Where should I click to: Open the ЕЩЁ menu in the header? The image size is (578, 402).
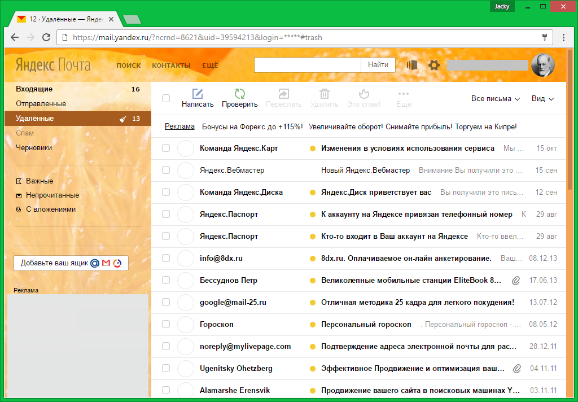click(210, 65)
